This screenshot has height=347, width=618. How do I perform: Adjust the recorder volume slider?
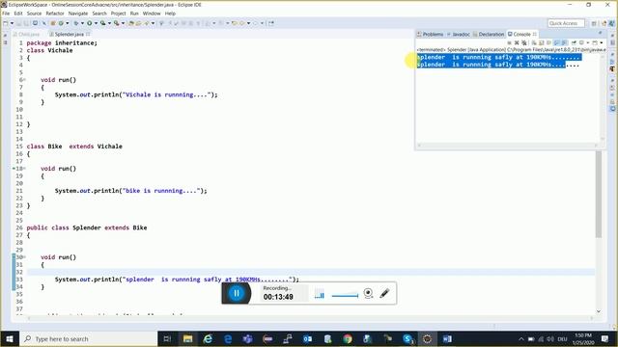point(345,296)
